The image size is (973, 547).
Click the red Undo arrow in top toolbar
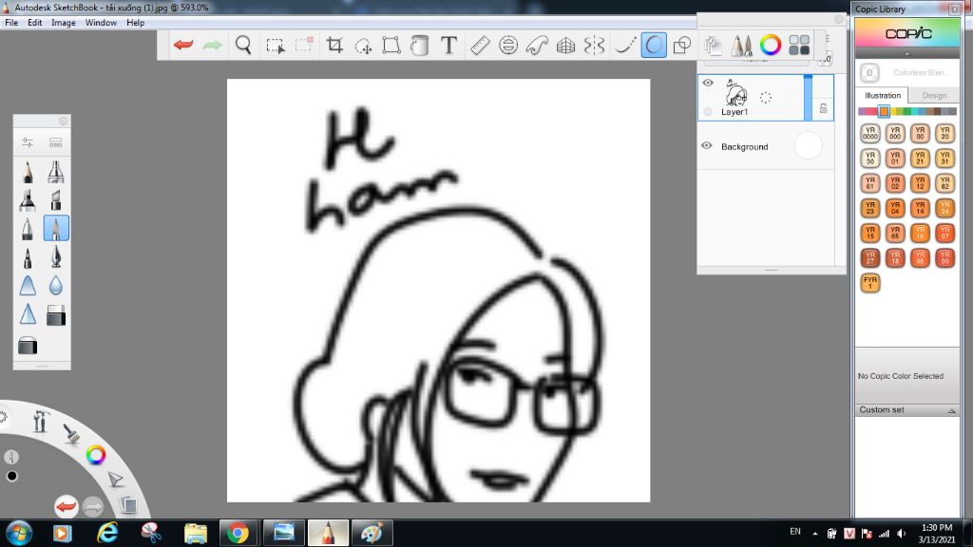pos(183,46)
